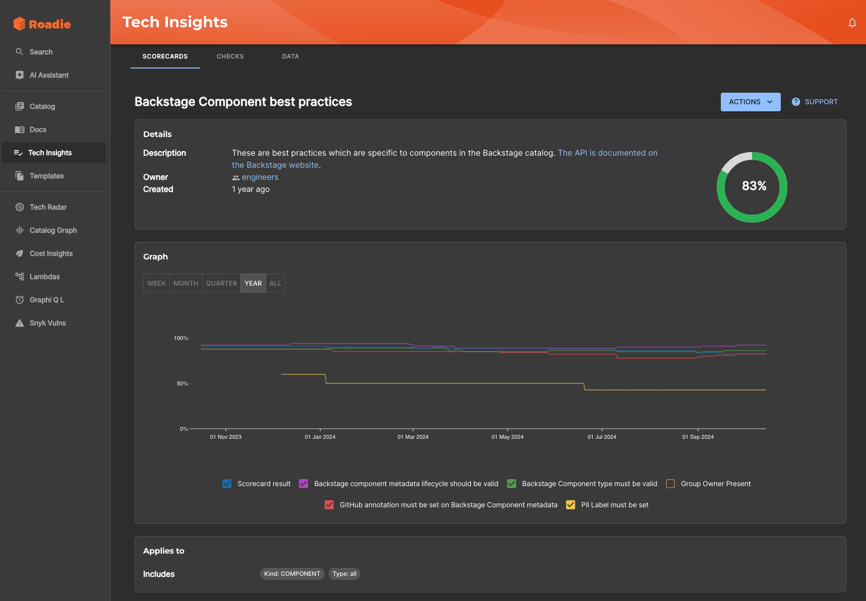Click the Kind: COMPONENT chip

tap(292, 574)
